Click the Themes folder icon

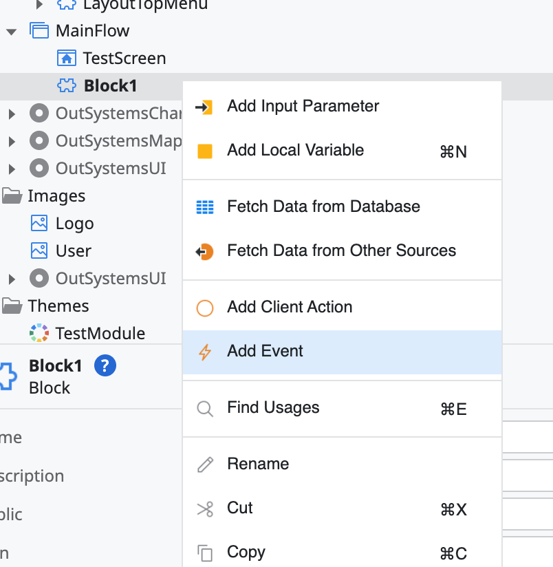(x=12, y=306)
